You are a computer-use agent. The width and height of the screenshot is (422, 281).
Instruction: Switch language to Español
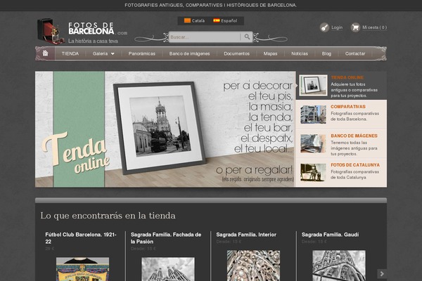tap(229, 20)
